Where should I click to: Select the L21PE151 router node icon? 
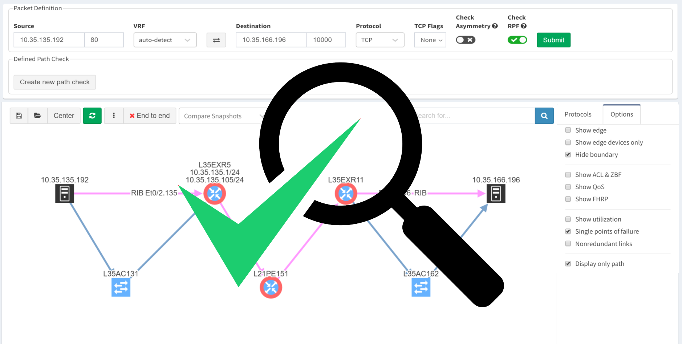pos(271,287)
